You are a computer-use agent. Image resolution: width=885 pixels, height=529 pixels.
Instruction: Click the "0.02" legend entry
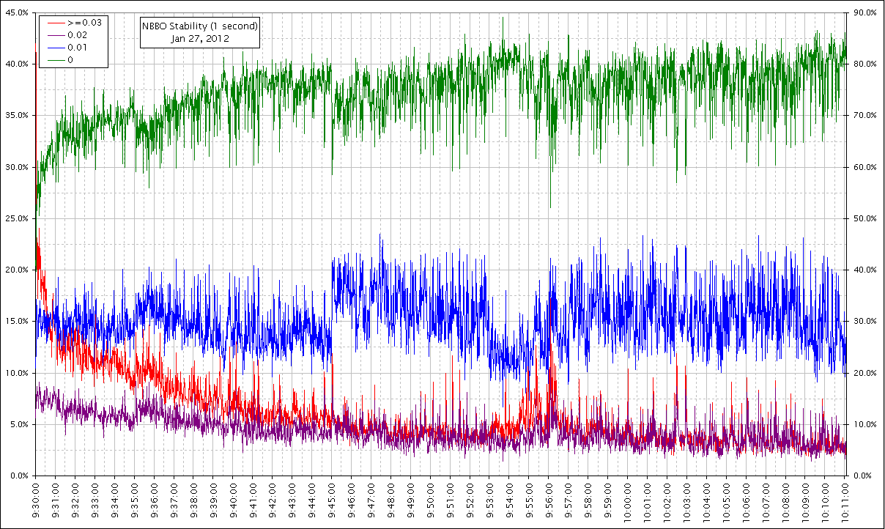point(77,35)
